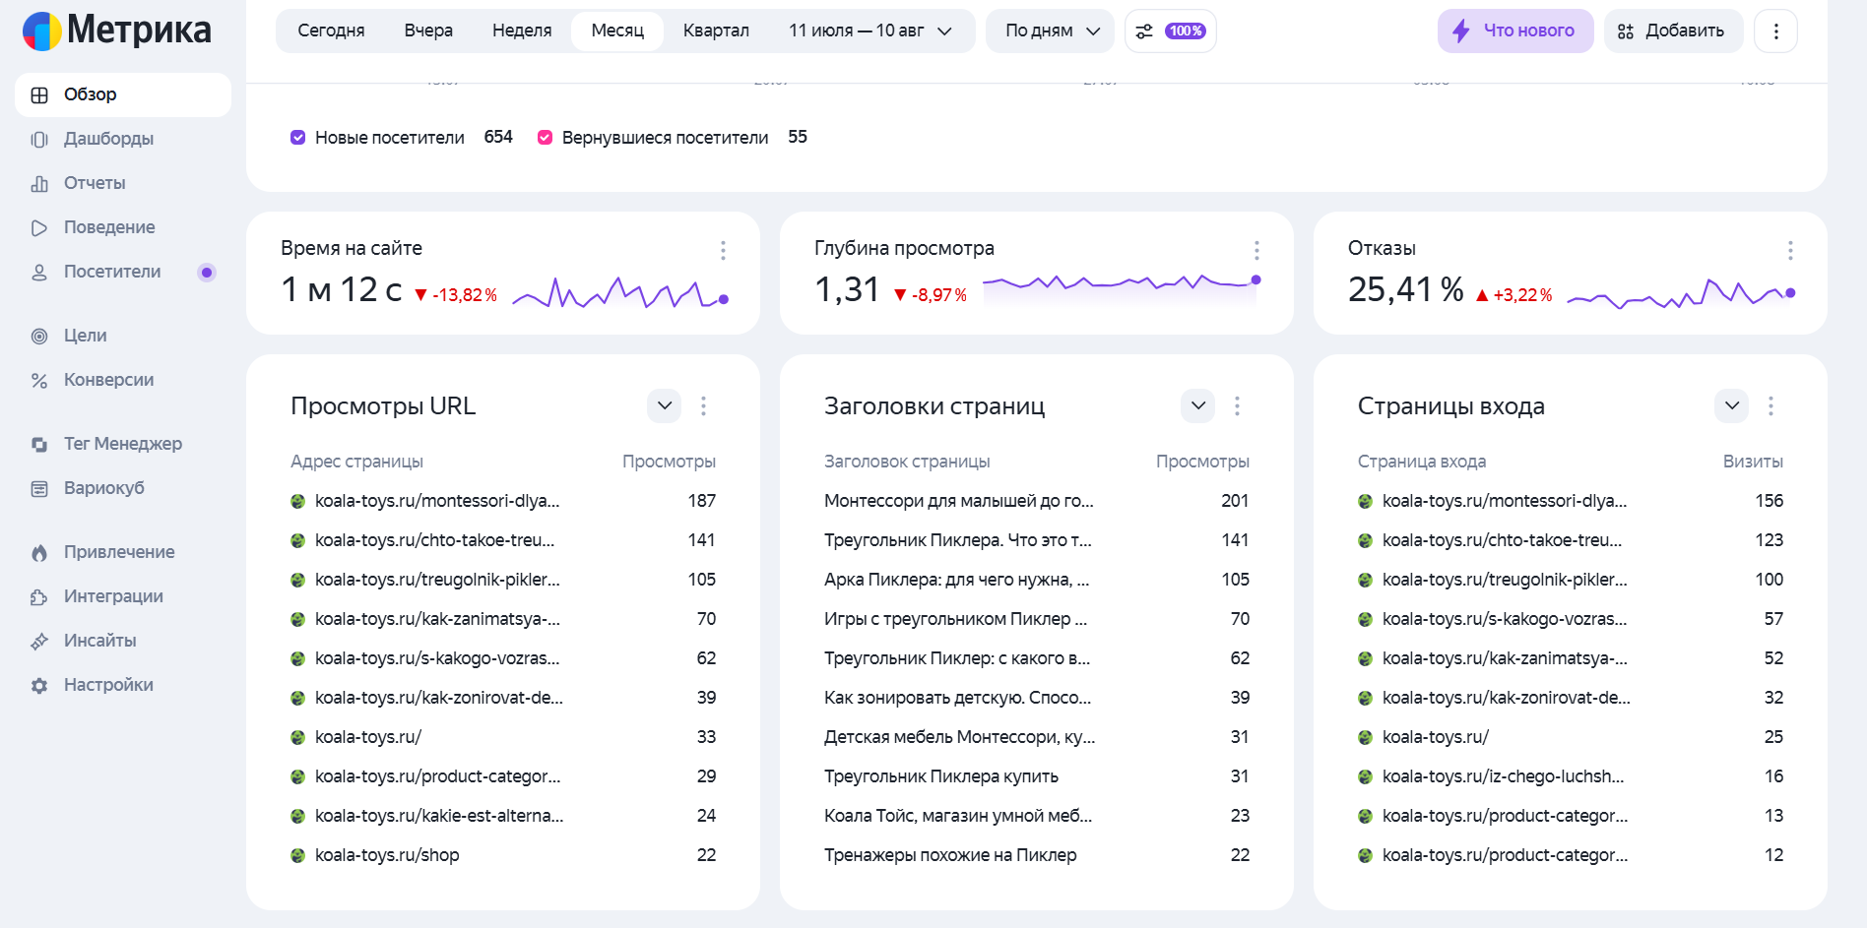Open the По дням grouping dropdown
This screenshot has height=928, width=1867.
pyautogui.click(x=1051, y=31)
